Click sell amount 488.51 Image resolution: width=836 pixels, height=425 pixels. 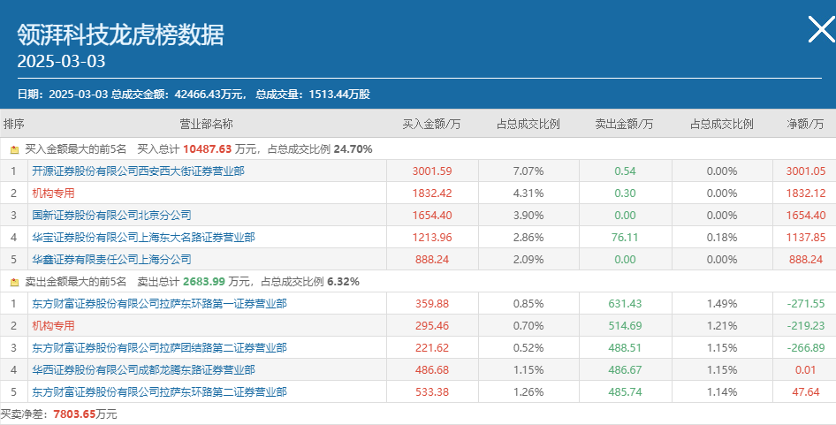(x=625, y=348)
